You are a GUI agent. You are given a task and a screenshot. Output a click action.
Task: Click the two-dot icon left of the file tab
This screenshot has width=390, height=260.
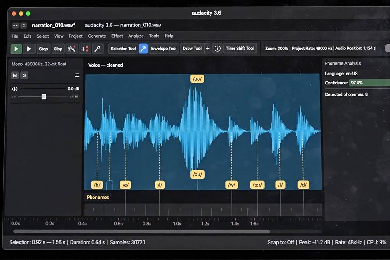click(x=16, y=26)
